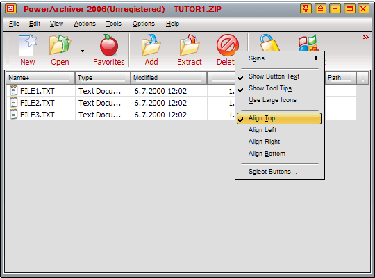Select Align Bottom option
This screenshot has height=278, width=375.
[280, 154]
